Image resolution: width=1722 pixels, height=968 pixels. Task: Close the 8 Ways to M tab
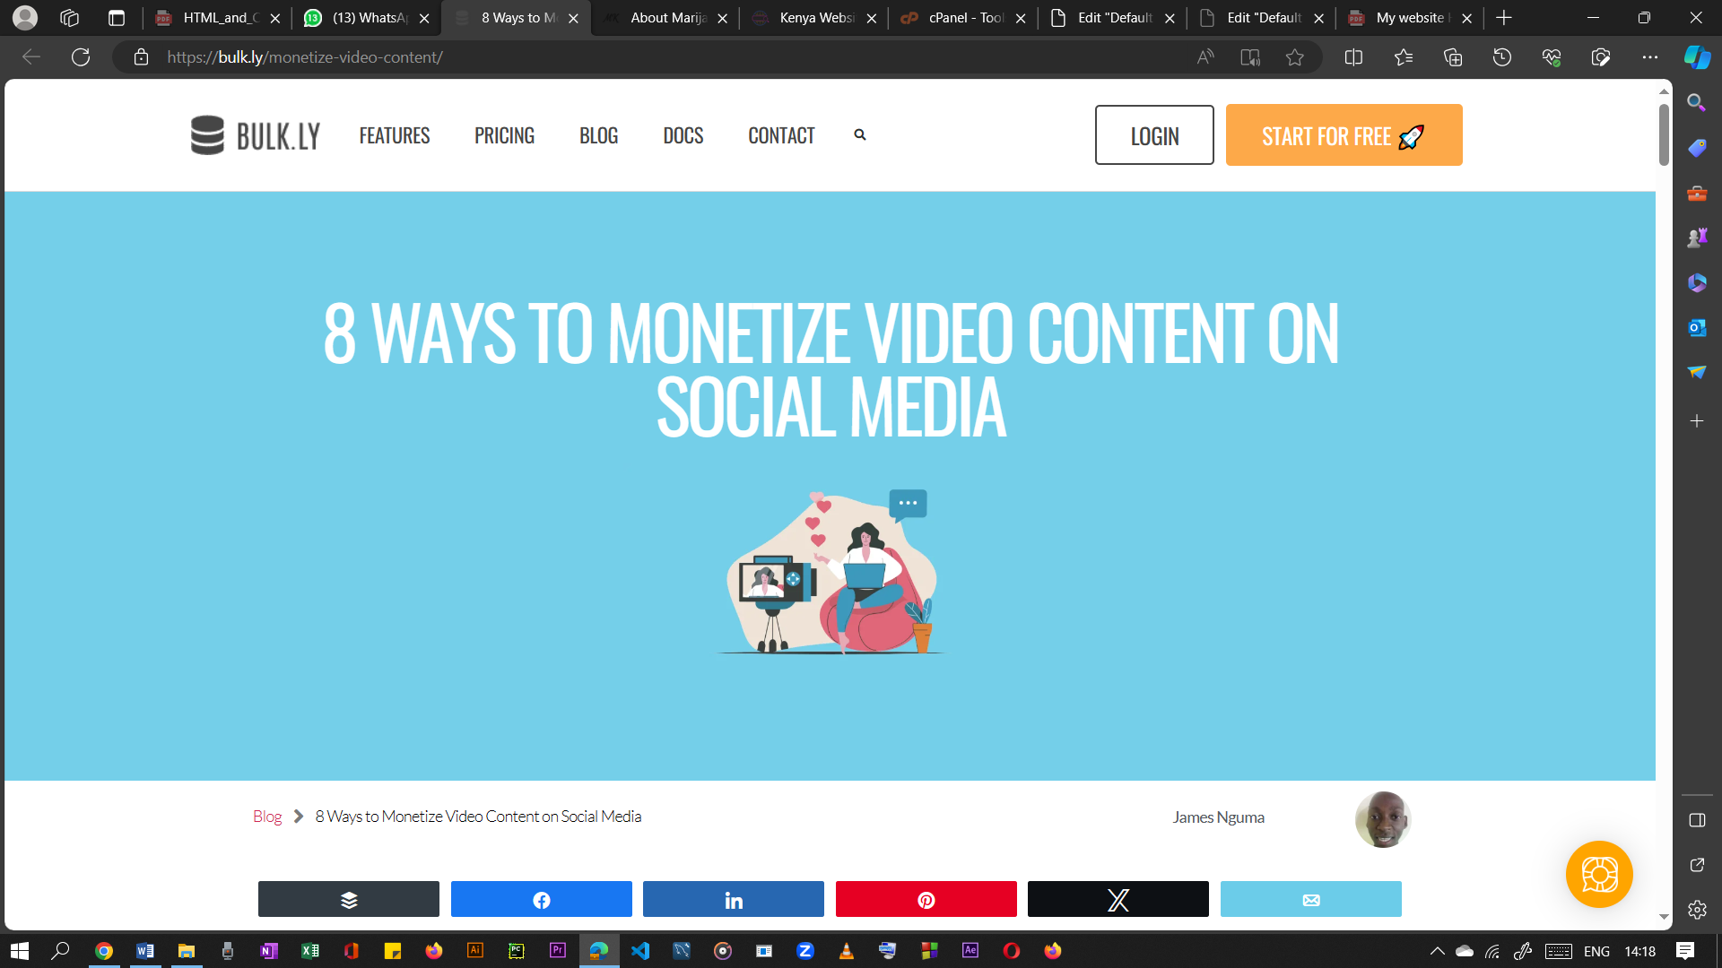pyautogui.click(x=573, y=18)
